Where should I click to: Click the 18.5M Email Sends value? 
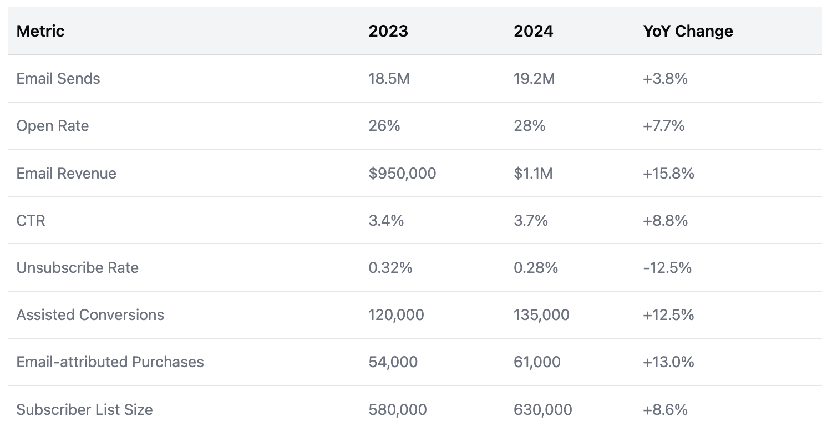tap(389, 79)
